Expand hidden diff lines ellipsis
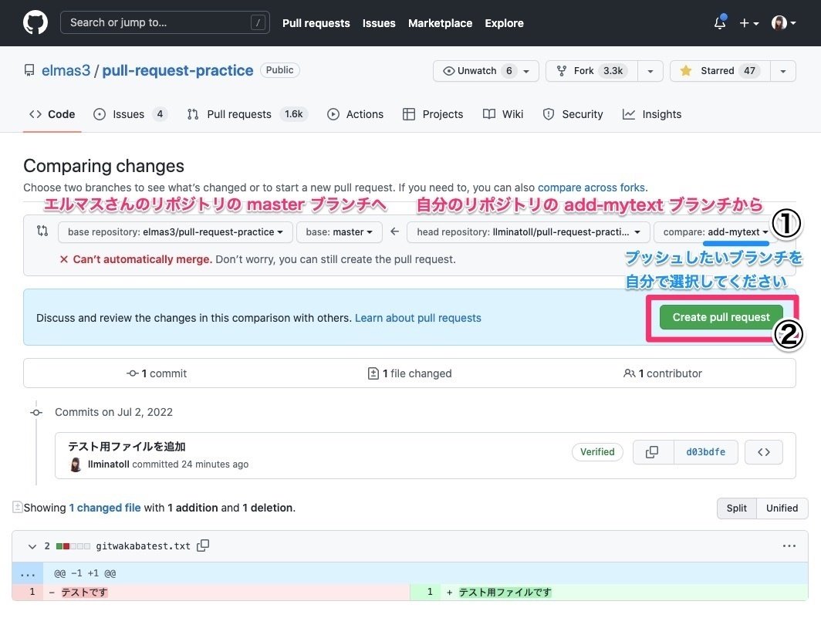The height and width of the screenshot is (635, 821). point(27,574)
